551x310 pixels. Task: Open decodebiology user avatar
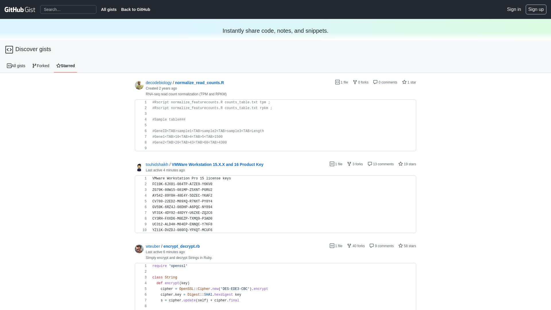click(139, 85)
